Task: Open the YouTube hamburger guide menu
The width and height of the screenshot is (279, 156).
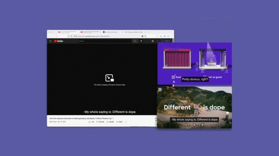Action: (x=50, y=41)
